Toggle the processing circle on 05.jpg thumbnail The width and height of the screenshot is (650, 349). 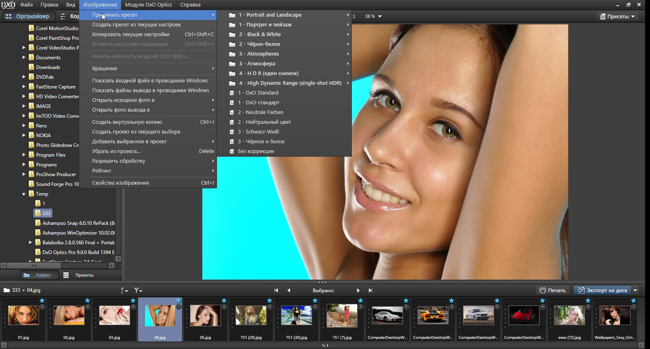click(224, 307)
